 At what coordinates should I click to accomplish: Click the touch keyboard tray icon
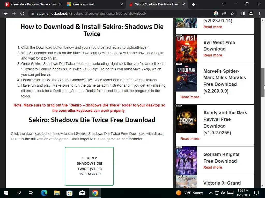coord(230,193)
